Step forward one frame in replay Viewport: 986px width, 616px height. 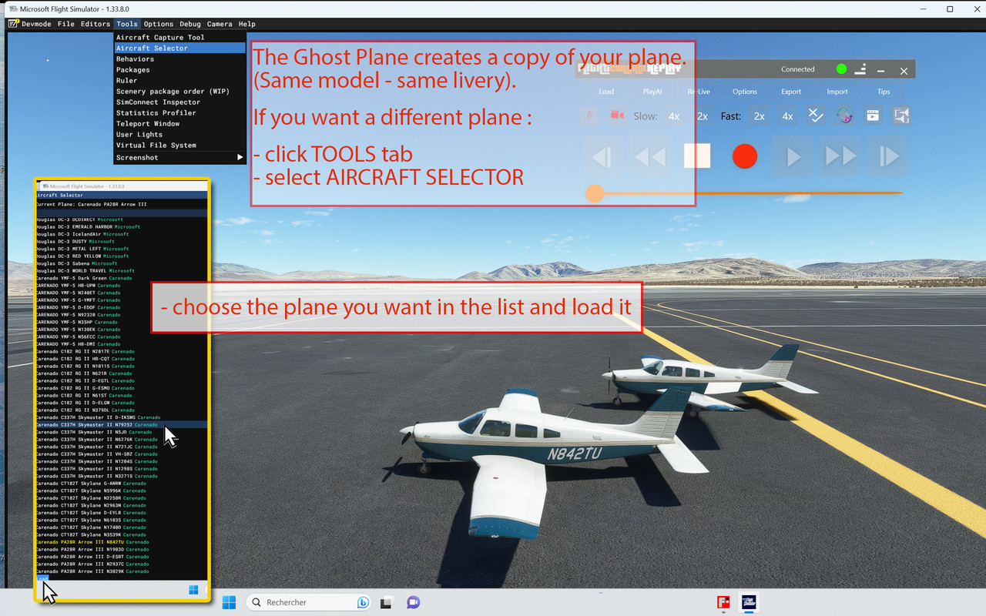[888, 156]
